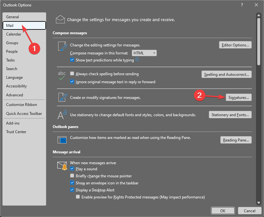Image resolution: width=264 pixels, height=217 pixels.
Task: Click the text predictions info icon
Action: click(x=137, y=60)
